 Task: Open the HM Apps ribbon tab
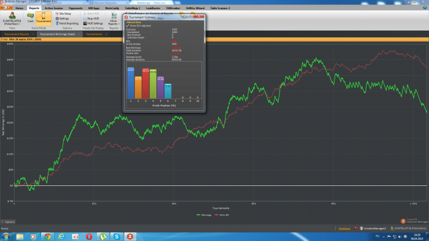pos(94,8)
